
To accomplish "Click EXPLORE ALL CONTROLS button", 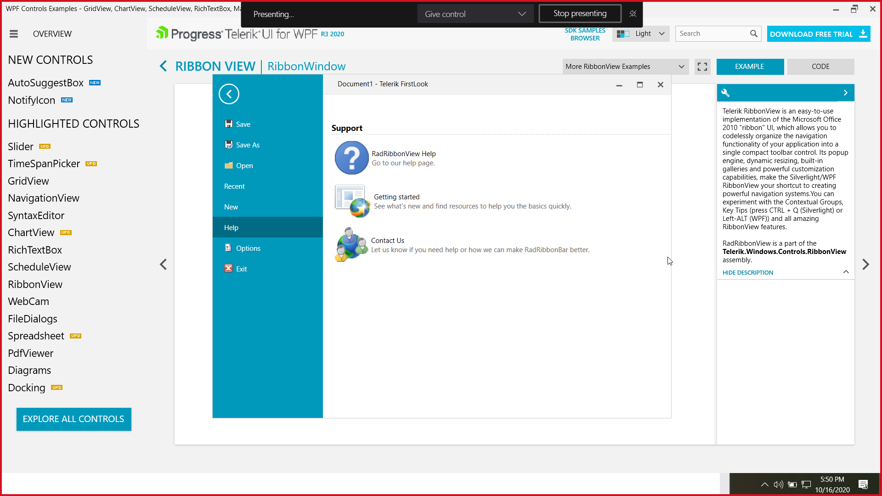I will (x=73, y=419).
